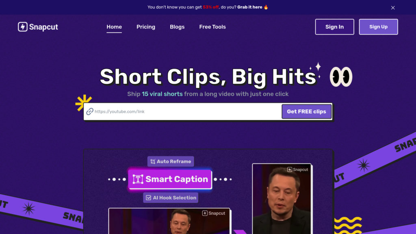Image resolution: width=416 pixels, height=234 pixels.
Task: Click the link chain icon in URL field
Action: click(x=90, y=111)
